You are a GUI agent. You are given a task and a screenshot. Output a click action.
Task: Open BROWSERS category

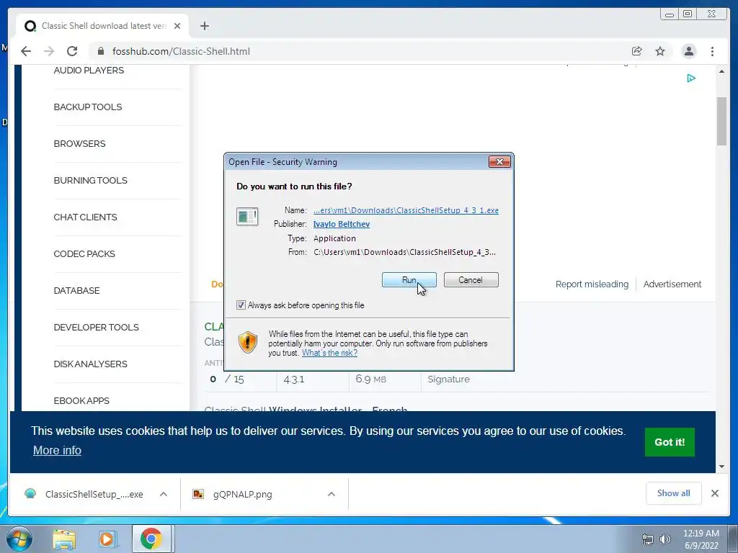point(79,143)
